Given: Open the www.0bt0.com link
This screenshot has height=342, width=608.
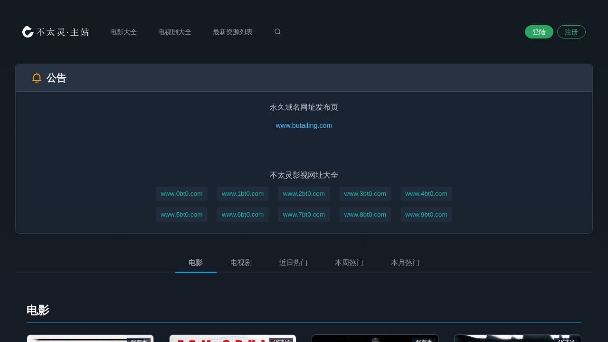Looking at the screenshot, I should (181, 194).
